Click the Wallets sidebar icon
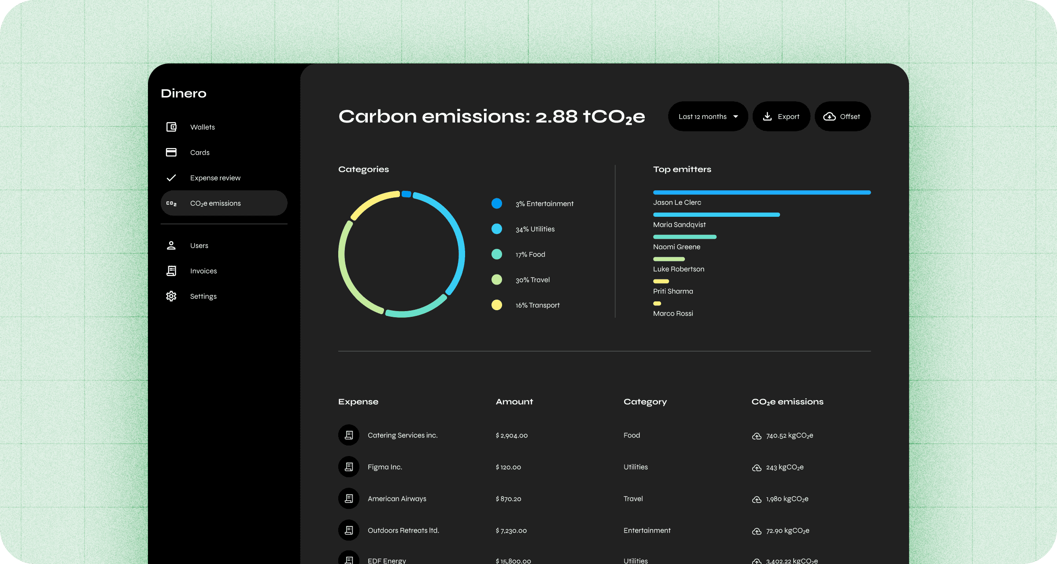The width and height of the screenshot is (1057, 564). [172, 126]
